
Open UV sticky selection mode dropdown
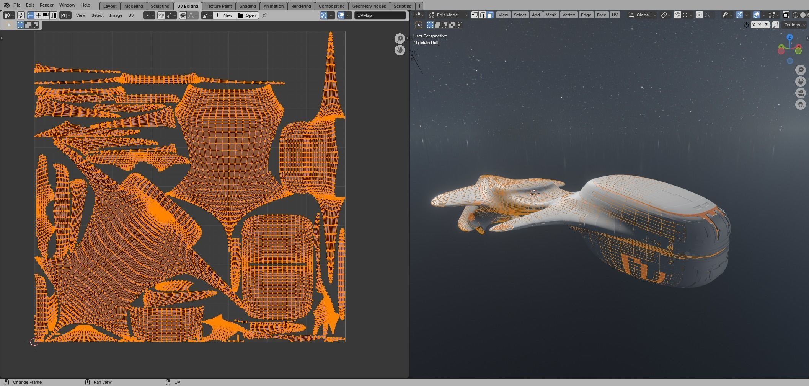[x=65, y=15]
